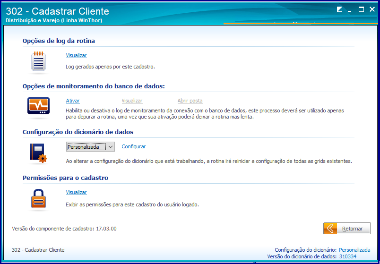The image size is (380, 264).
Task: Click '302 - Cadastrar Cliente' status bar text
Action: point(38,250)
